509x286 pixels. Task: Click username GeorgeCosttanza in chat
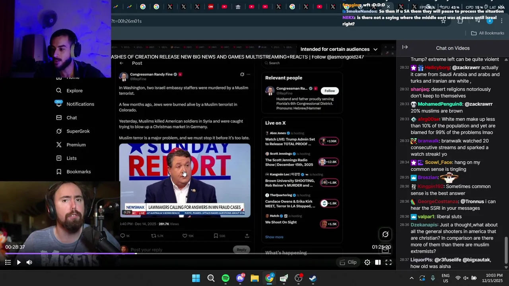(437, 202)
